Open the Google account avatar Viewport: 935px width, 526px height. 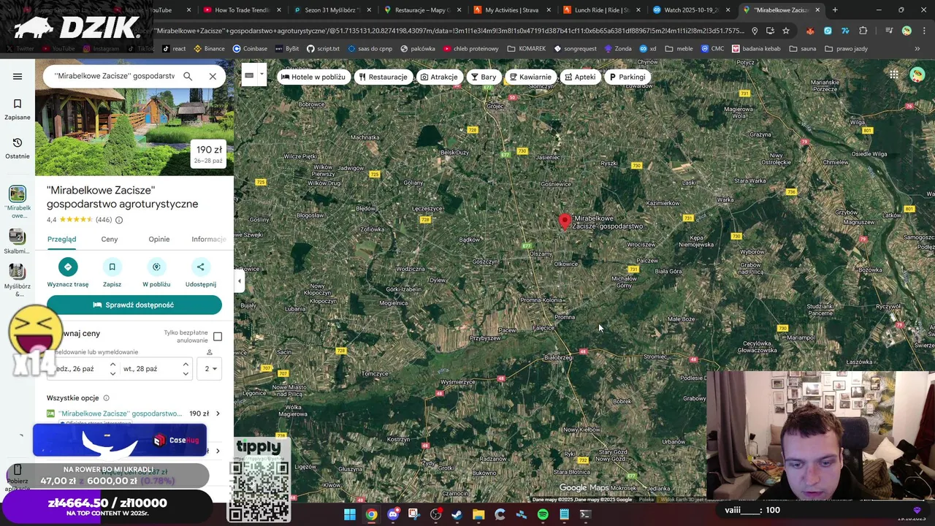(x=917, y=75)
